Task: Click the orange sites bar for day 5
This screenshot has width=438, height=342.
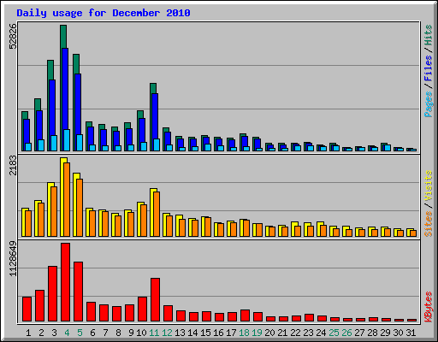Action: pos(80,208)
